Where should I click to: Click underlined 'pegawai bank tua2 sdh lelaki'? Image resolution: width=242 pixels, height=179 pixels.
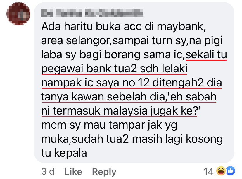pyautogui.click(x=114, y=69)
